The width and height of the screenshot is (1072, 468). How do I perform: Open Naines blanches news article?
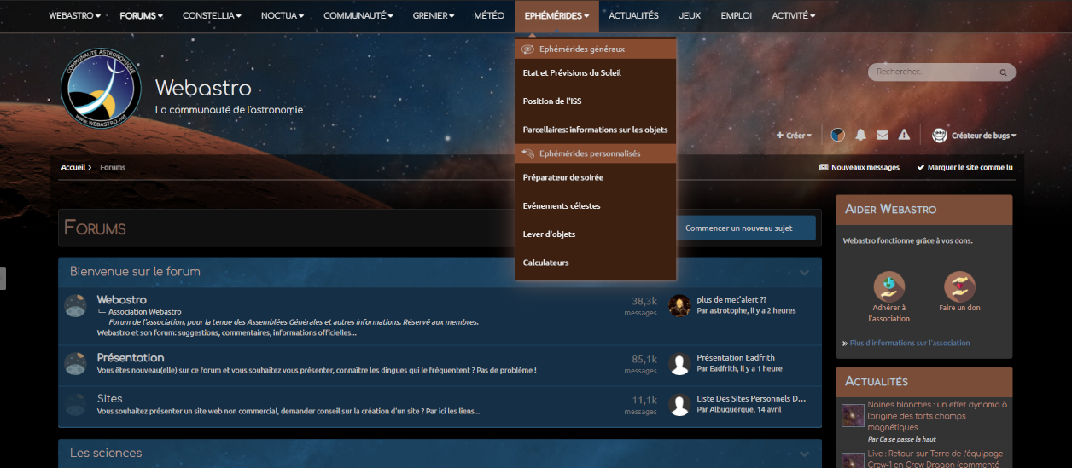point(937,416)
